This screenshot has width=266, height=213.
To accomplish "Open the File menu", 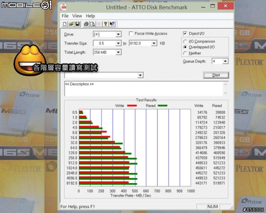I will (65, 16).
